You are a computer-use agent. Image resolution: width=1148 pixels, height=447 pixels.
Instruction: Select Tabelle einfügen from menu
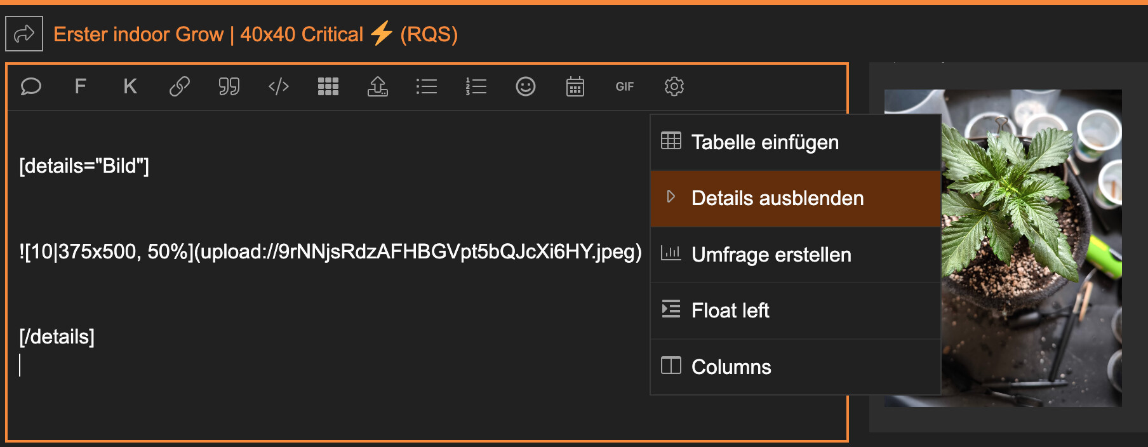tap(764, 142)
